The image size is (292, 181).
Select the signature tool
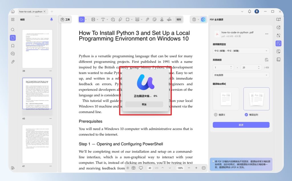pos(169,20)
